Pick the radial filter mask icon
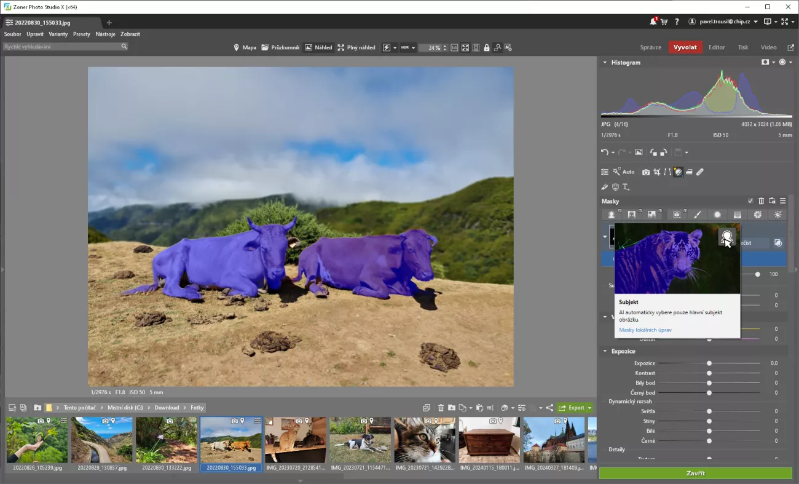Image resolution: width=799 pixels, height=484 pixels. [717, 215]
